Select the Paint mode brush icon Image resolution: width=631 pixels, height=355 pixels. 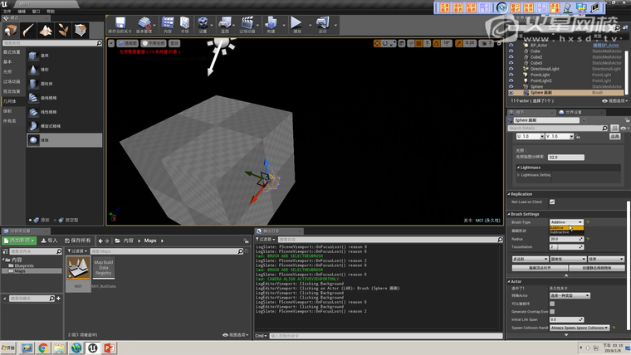29,31
